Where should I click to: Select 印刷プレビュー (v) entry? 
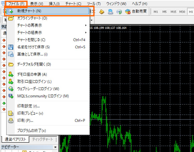click(x=48, y=113)
